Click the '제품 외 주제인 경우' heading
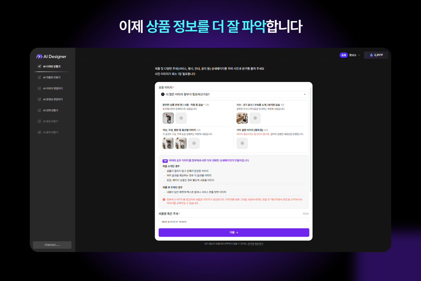The width and height of the screenshot is (421, 281). pyautogui.click(x=172, y=187)
